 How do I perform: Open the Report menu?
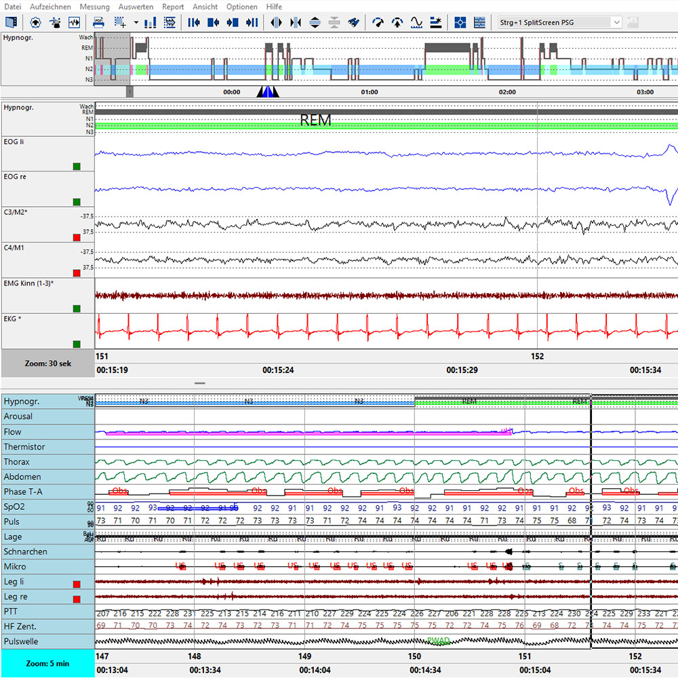pyautogui.click(x=173, y=7)
